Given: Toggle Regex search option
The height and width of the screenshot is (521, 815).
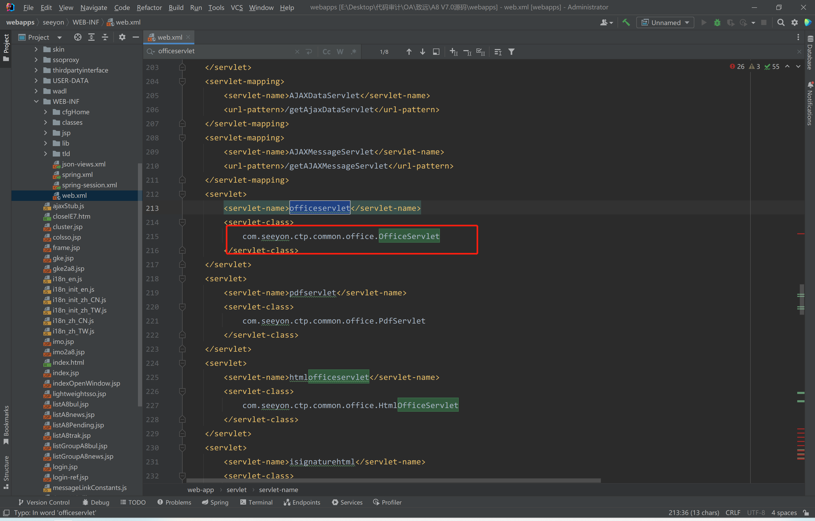Looking at the screenshot, I should click(353, 52).
